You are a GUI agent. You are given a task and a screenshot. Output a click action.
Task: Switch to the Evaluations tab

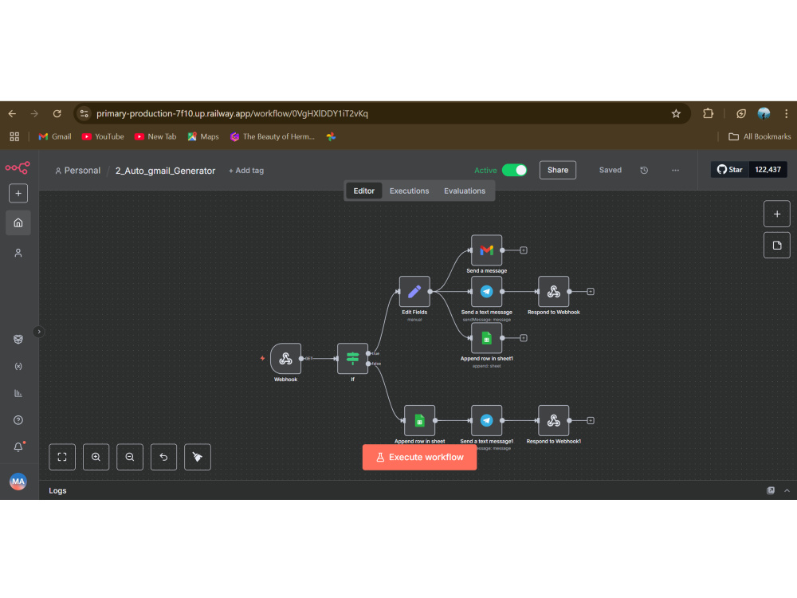465,191
